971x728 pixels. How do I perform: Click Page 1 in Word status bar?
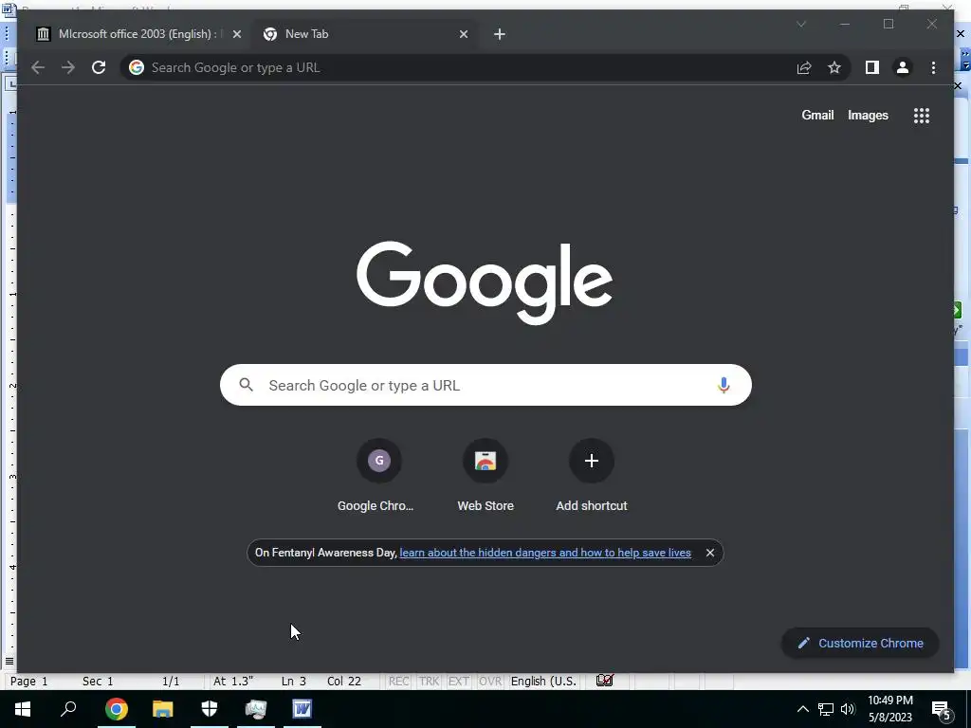pyautogui.click(x=29, y=681)
